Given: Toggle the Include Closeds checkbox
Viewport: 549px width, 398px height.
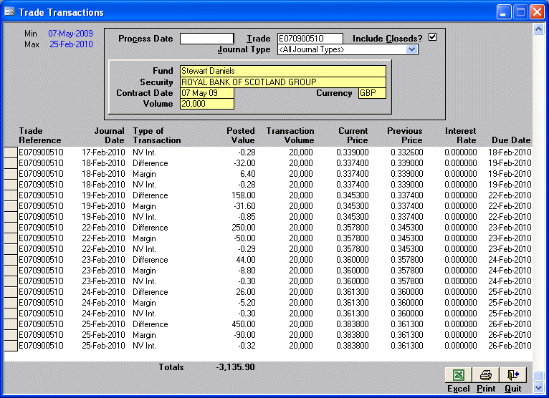Looking at the screenshot, I should tap(432, 37).
